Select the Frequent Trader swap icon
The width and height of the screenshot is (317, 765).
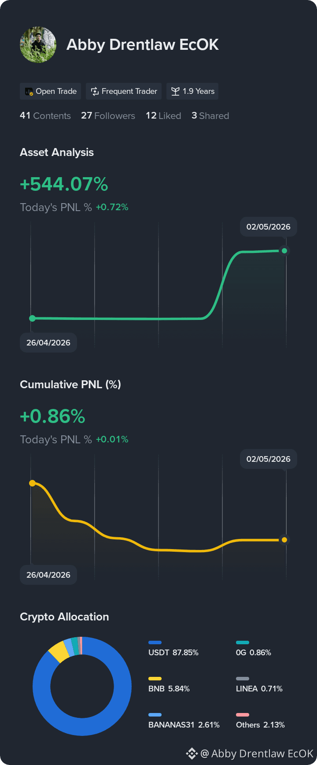point(95,92)
